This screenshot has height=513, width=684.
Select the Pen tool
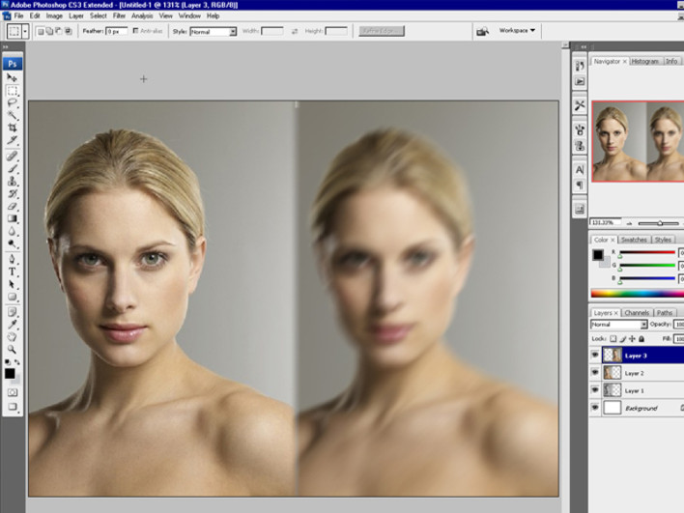pyautogui.click(x=13, y=259)
